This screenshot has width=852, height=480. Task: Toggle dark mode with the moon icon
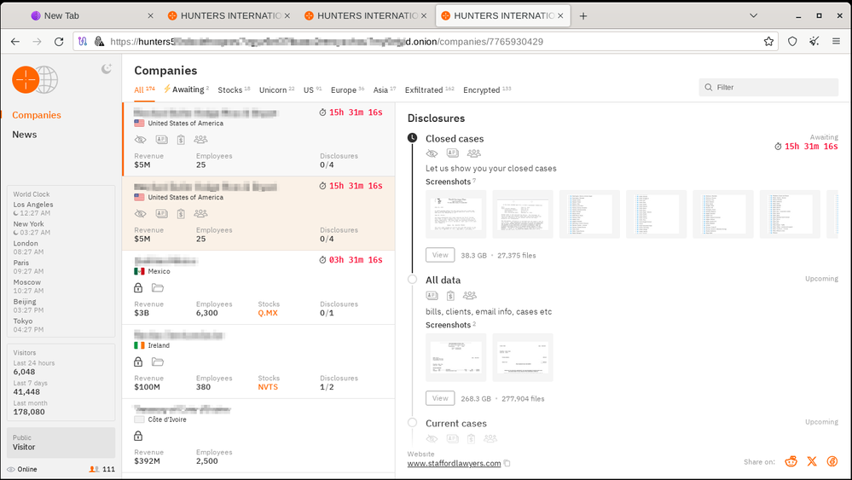[107, 69]
